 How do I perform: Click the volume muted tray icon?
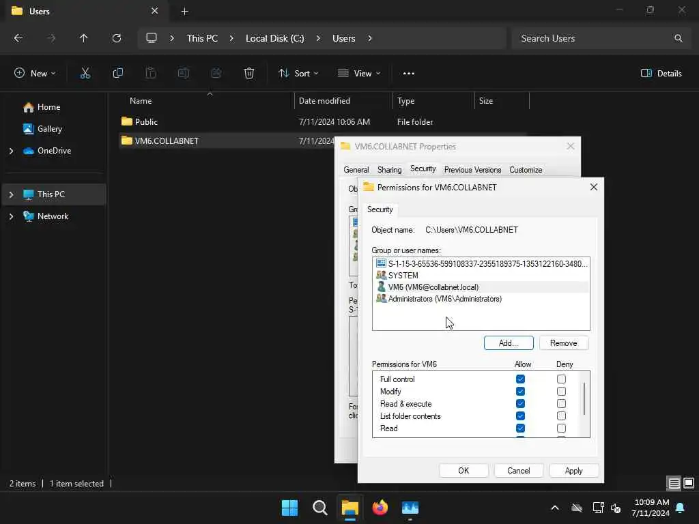616,508
